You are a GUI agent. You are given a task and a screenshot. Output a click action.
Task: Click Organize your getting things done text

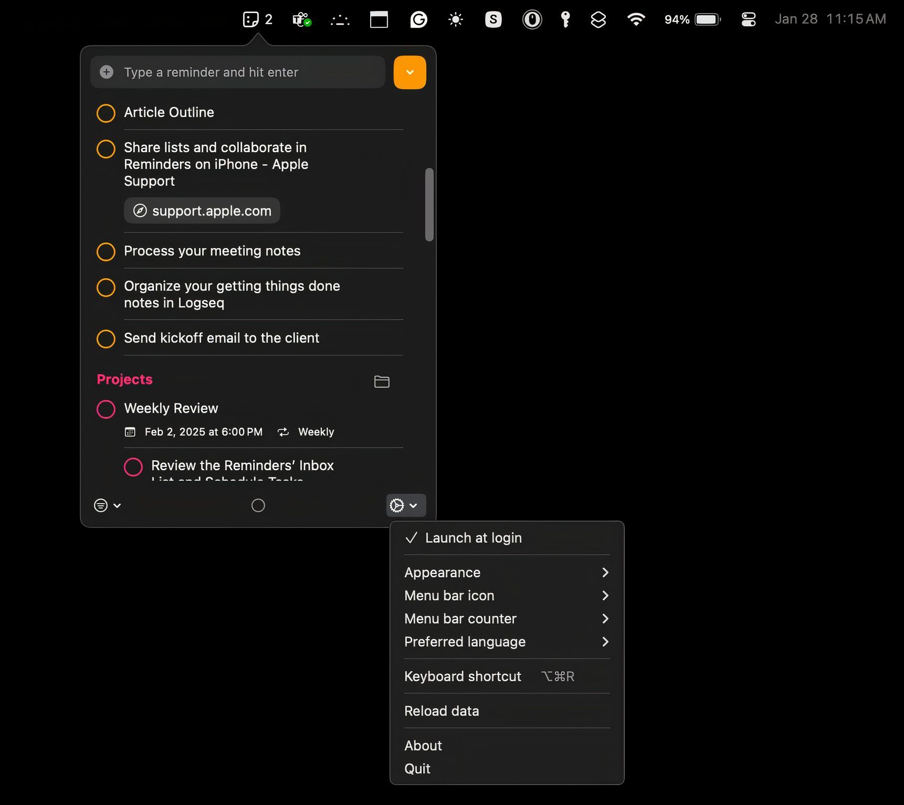point(232,294)
